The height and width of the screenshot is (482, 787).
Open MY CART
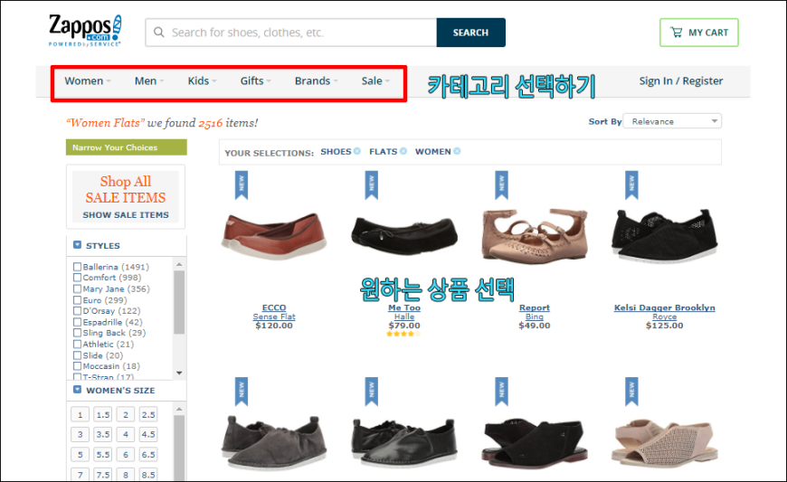pos(699,33)
